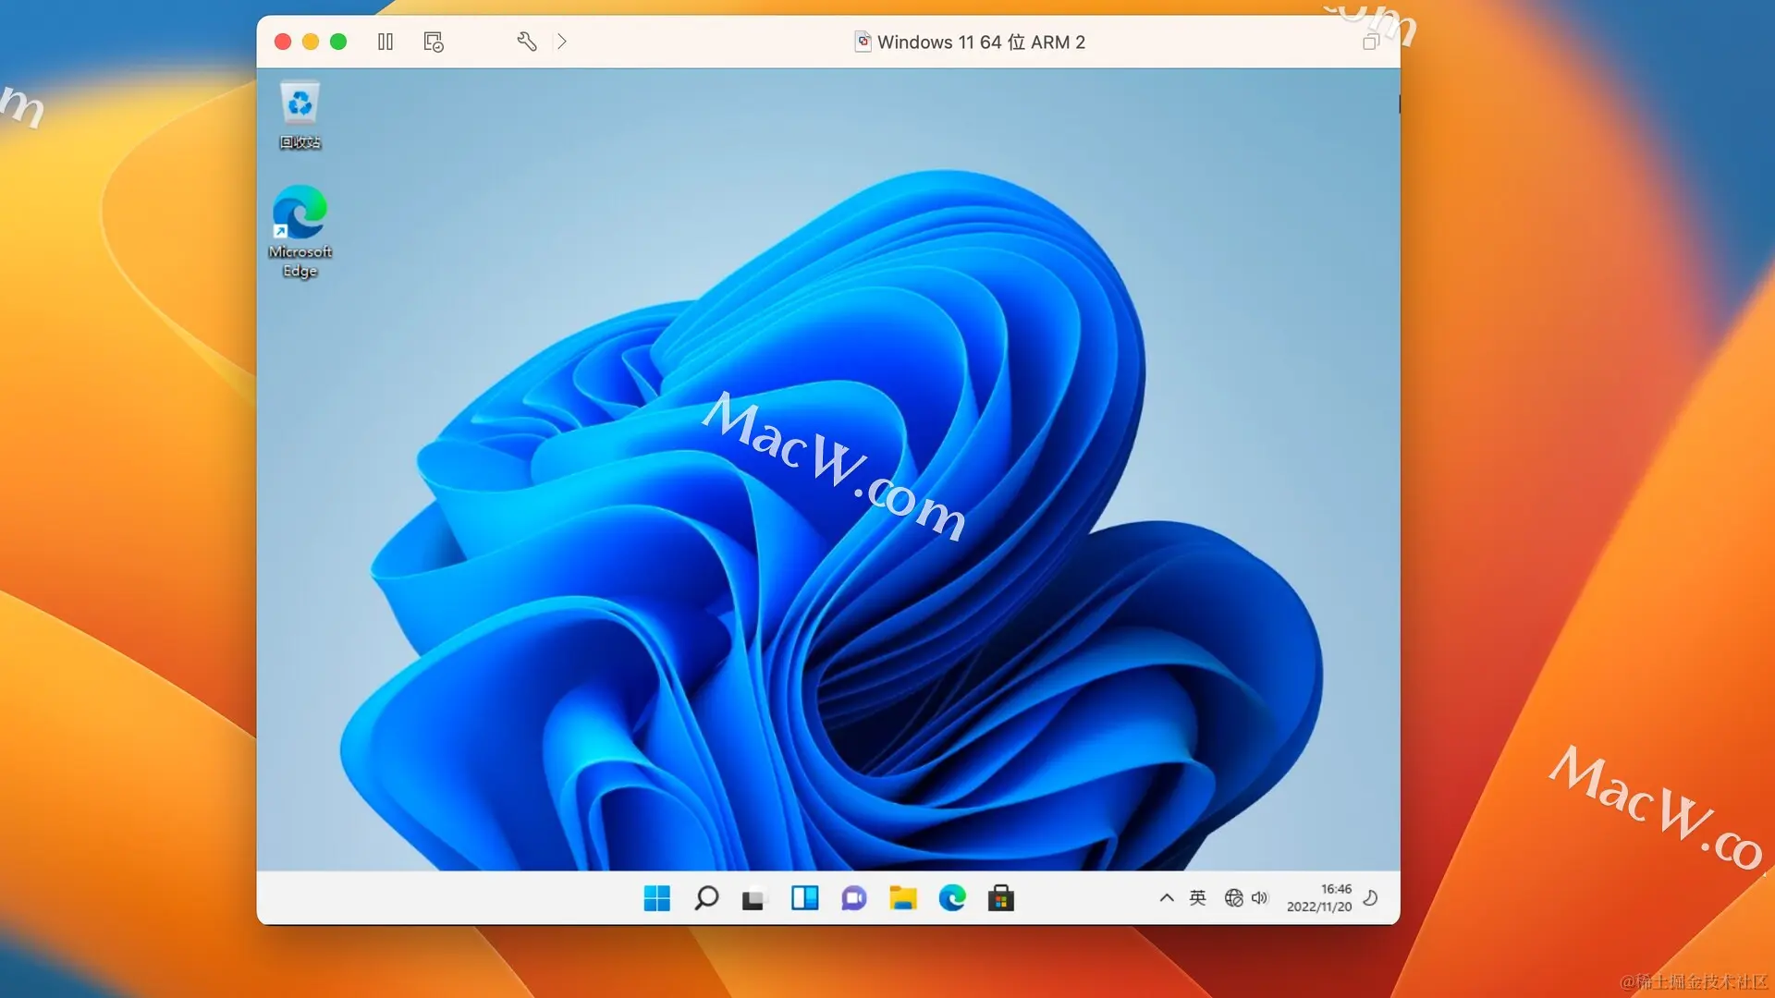
Task: Expand the toolbar overflow chevron
Action: (x=562, y=42)
